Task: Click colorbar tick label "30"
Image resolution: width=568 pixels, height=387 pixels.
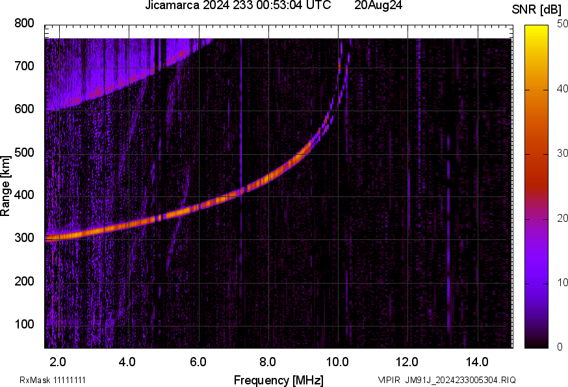Action: coord(562,153)
